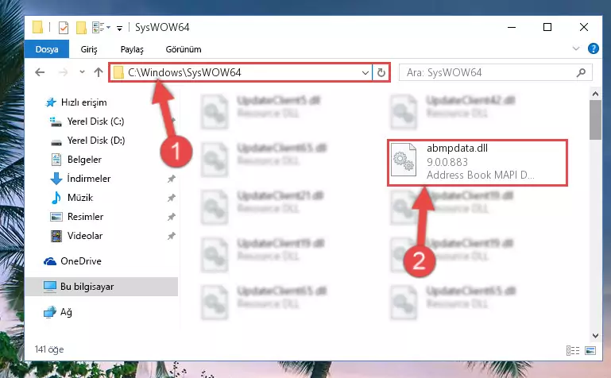Viewport: 611px width, 378px height.
Task: Minimize the SysWOW64 window
Action: pos(512,27)
